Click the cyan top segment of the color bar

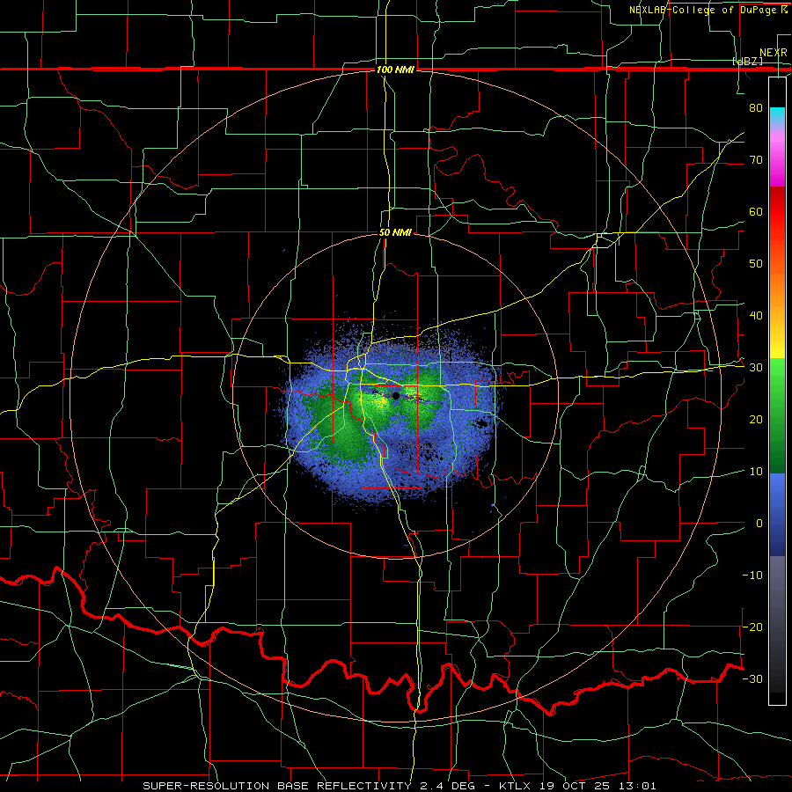[777, 115]
